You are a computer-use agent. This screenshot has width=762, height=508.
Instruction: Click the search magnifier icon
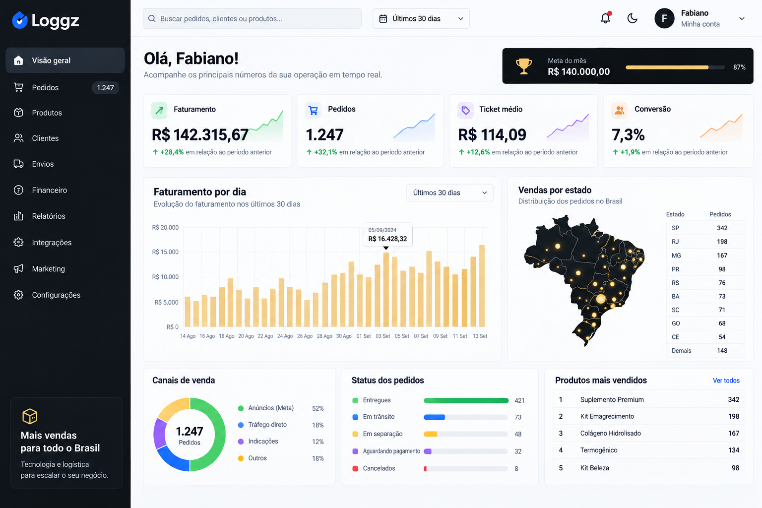(152, 18)
